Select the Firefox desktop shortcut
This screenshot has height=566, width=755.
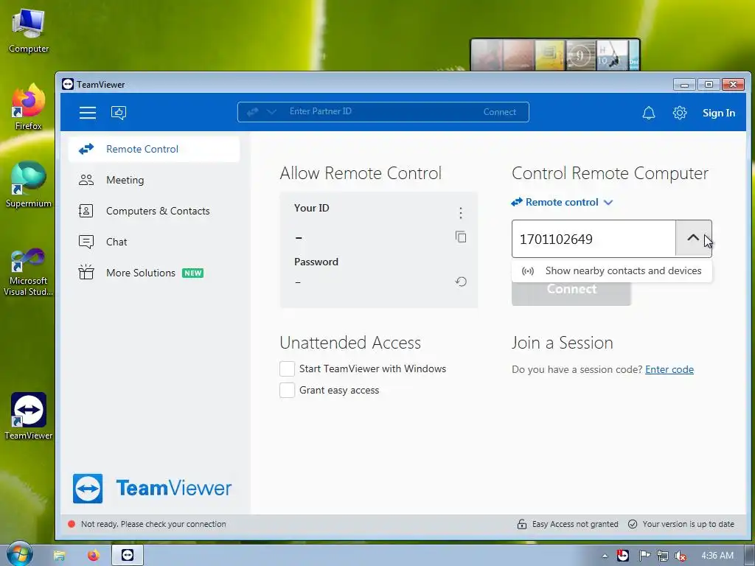(x=29, y=107)
